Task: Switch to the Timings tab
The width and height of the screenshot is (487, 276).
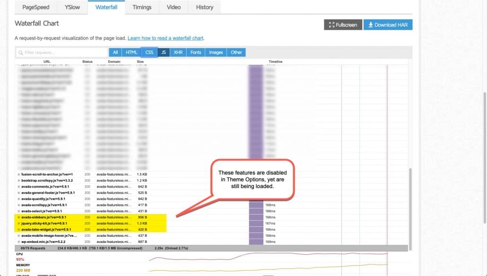Action: (x=141, y=7)
